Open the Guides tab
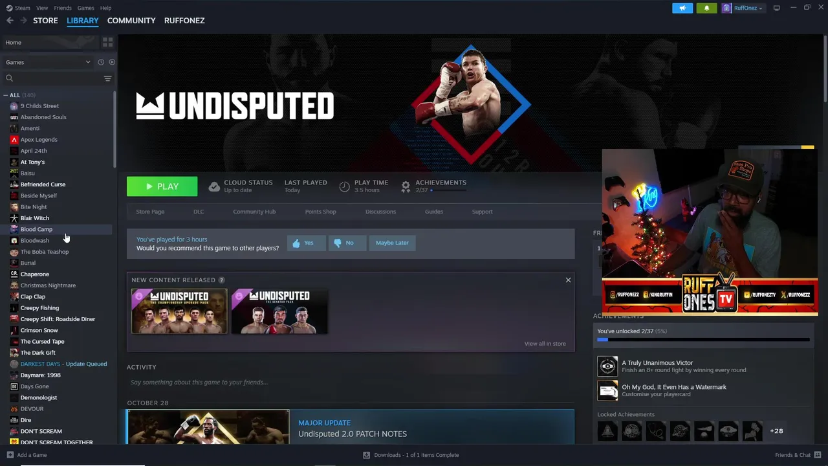Image resolution: width=828 pixels, height=466 pixels. [x=434, y=212]
